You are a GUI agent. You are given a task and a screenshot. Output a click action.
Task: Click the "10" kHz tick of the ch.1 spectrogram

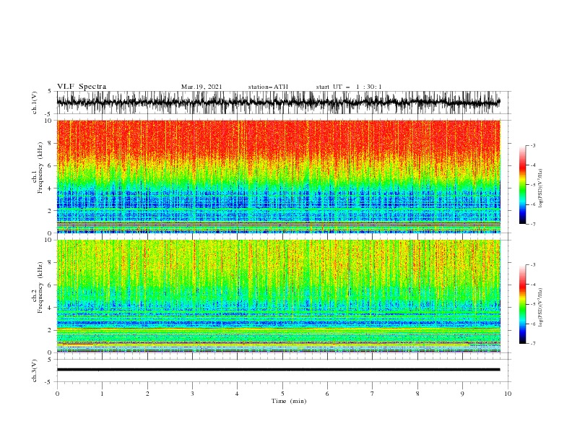click(48, 121)
